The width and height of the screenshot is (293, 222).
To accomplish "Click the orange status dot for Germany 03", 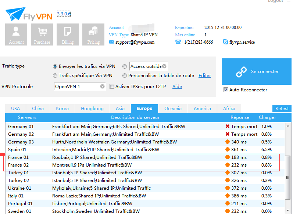I will [228, 142].
